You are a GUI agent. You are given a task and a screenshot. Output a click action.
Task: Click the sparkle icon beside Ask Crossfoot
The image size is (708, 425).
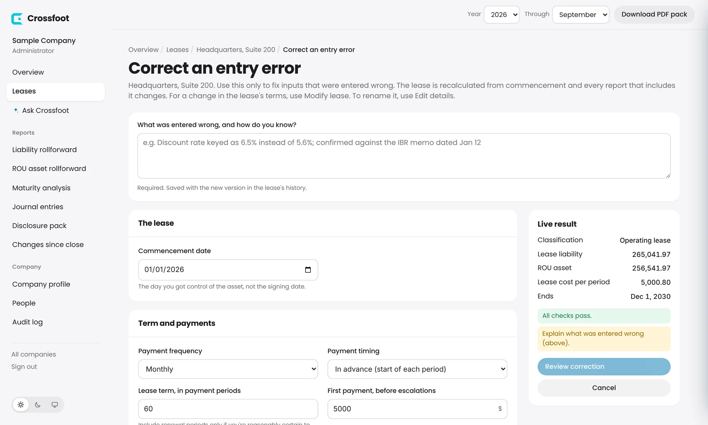point(16,110)
